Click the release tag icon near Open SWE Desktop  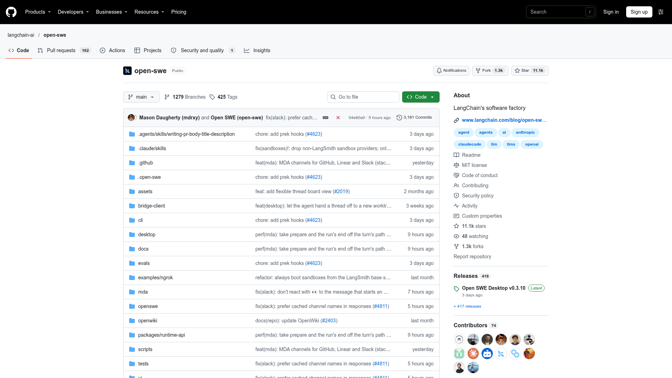coord(456,289)
